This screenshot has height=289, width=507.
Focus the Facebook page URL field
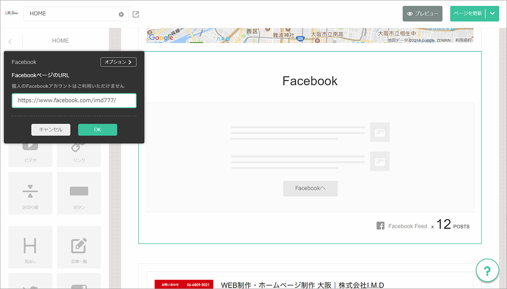[x=74, y=100]
